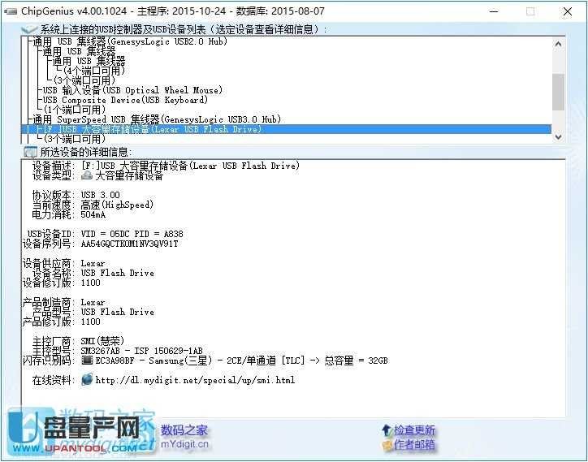Viewport: 588px width, 462px height.
Task: Click the device list scroll up arrow
Action: (558, 44)
